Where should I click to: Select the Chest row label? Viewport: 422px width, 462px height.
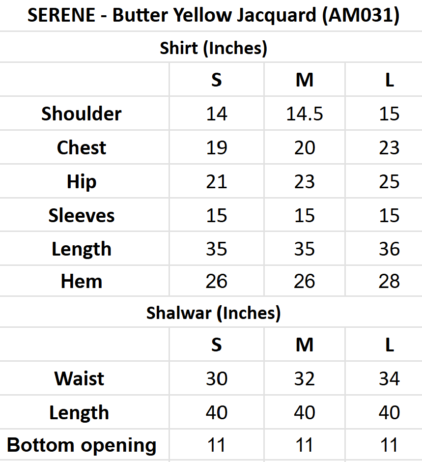[x=81, y=147]
